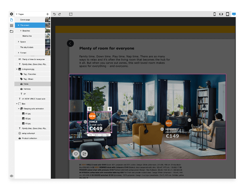Open the grid components icon in sidebar
Image resolution: width=245 pixels, height=195 pixels.
(11, 26)
